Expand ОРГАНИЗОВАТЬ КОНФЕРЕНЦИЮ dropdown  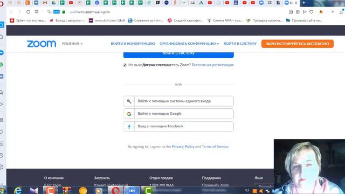[189, 44]
